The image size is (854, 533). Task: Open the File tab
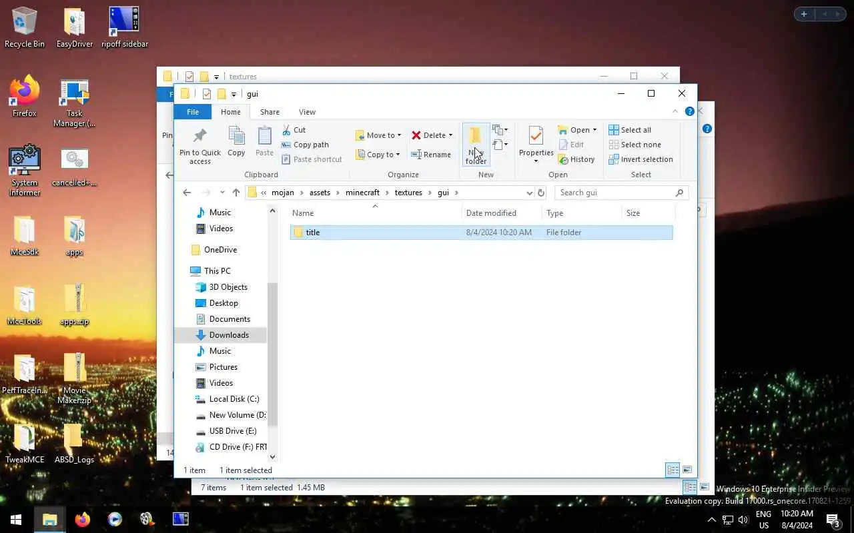click(x=193, y=112)
